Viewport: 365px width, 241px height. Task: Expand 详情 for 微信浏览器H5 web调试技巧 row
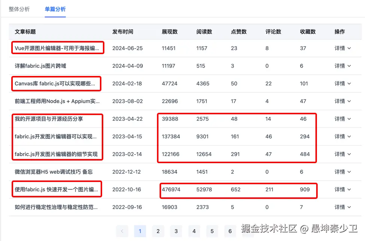coord(342,172)
